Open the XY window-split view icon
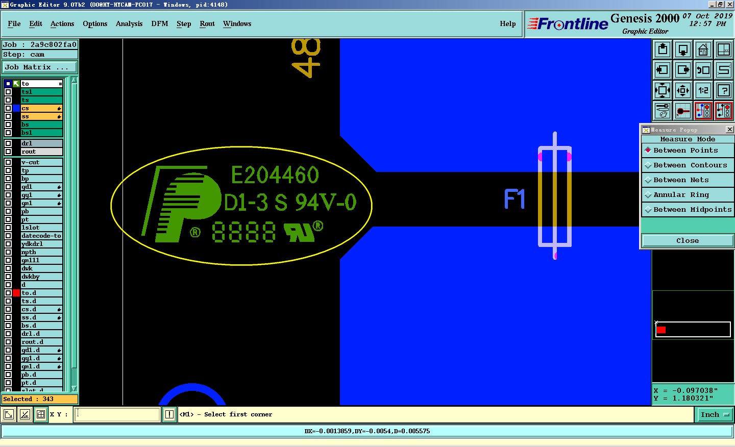The height and width of the screenshot is (447, 735). (724, 49)
